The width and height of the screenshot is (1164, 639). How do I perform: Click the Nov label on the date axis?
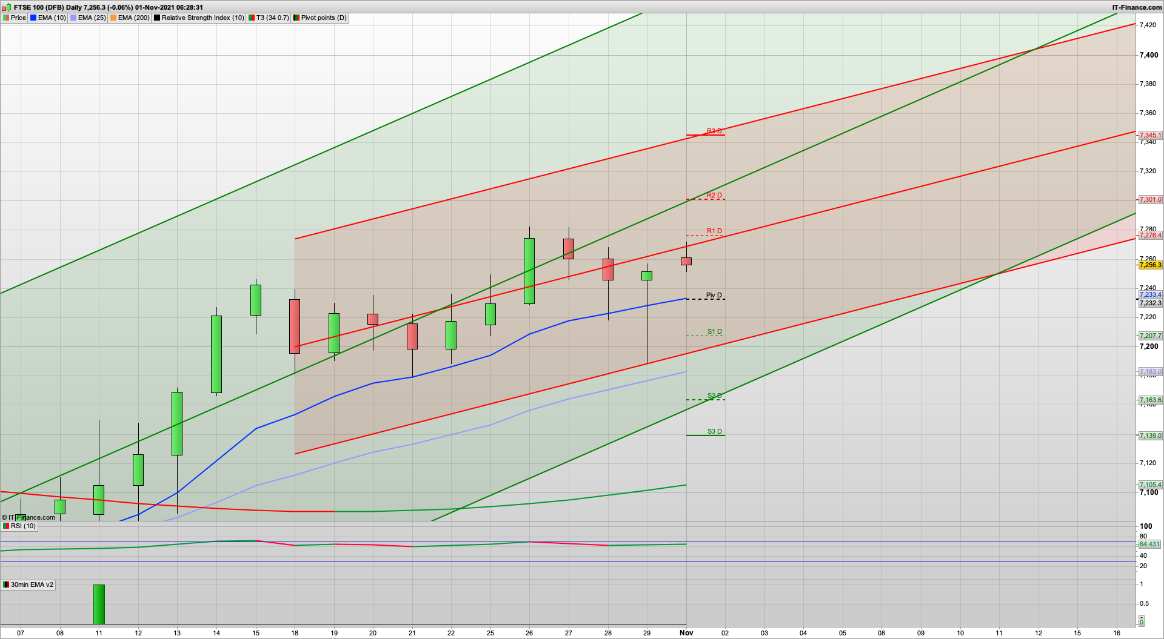pyautogui.click(x=686, y=633)
